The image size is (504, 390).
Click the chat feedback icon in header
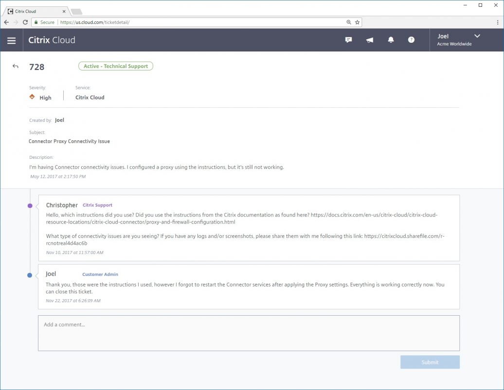tap(348, 40)
